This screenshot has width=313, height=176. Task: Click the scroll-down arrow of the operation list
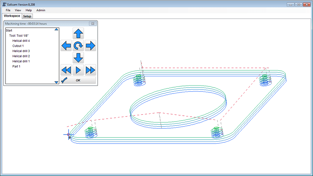[x=56, y=82]
